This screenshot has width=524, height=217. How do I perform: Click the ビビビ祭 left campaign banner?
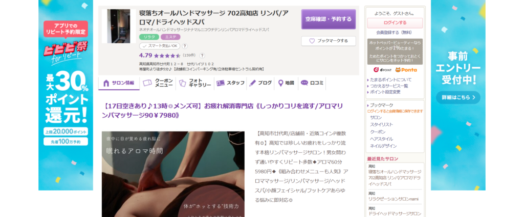66,95
